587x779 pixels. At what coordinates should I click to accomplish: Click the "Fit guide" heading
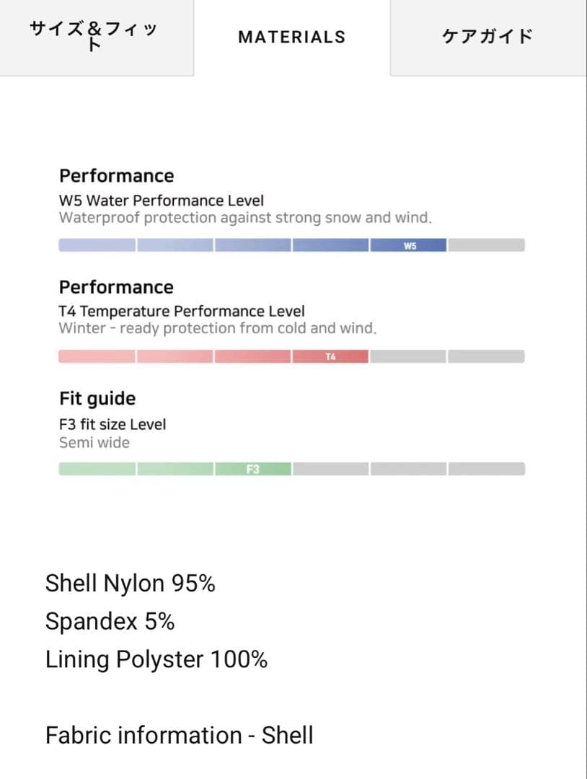97,398
